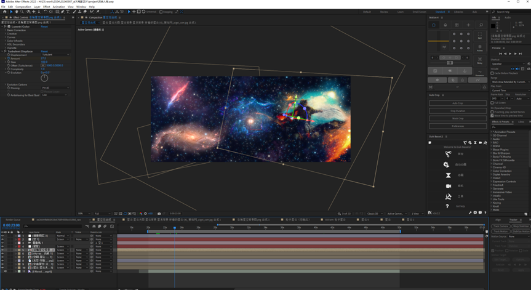Open the Displacement type dropdown (Turbulent)
The height and width of the screenshot is (290, 531).
[x=55, y=55]
